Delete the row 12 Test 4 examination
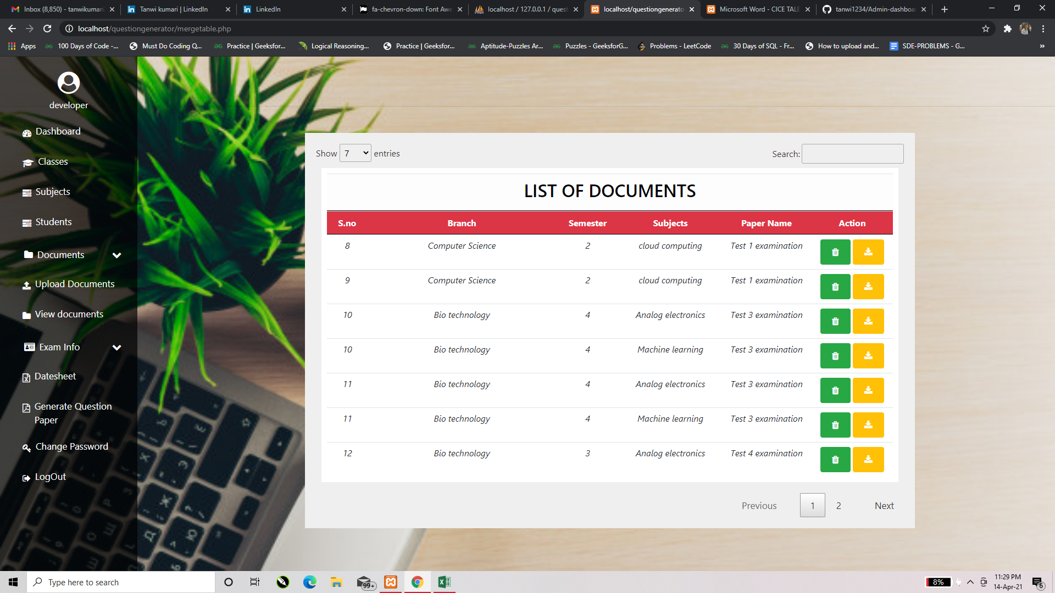The height and width of the screenshot is (593, 1055). point(835,460)
